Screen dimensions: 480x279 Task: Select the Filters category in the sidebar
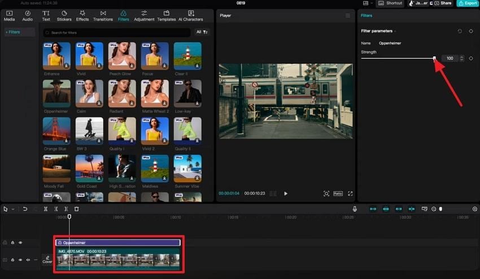[x=19, y=32]
